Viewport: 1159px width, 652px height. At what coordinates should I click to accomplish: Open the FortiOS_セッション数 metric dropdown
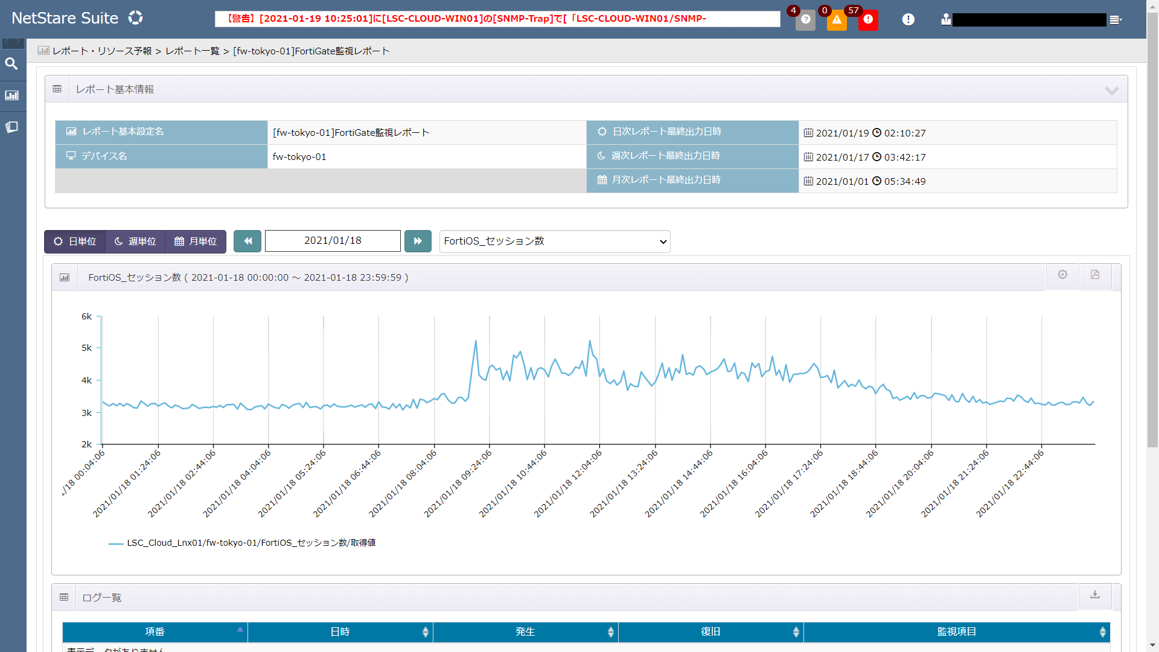tap(555, 241)
